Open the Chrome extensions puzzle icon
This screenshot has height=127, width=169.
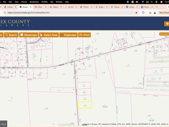143,13
